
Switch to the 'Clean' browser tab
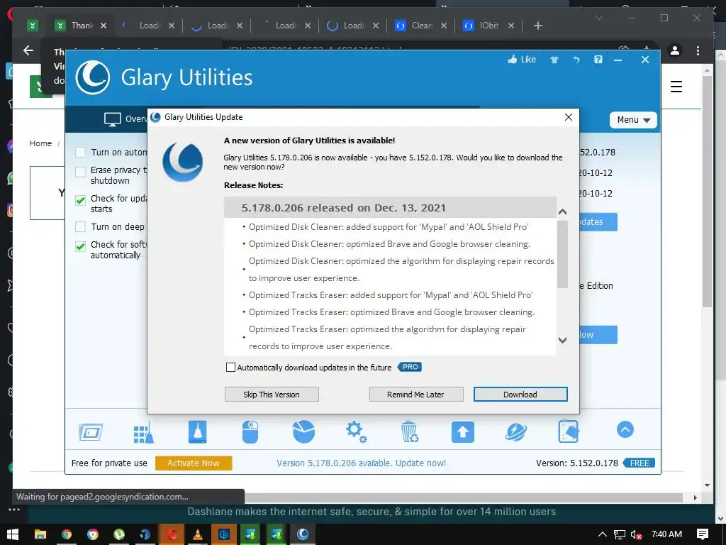422,26
